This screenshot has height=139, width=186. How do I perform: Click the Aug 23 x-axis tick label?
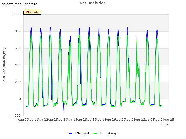149,120
